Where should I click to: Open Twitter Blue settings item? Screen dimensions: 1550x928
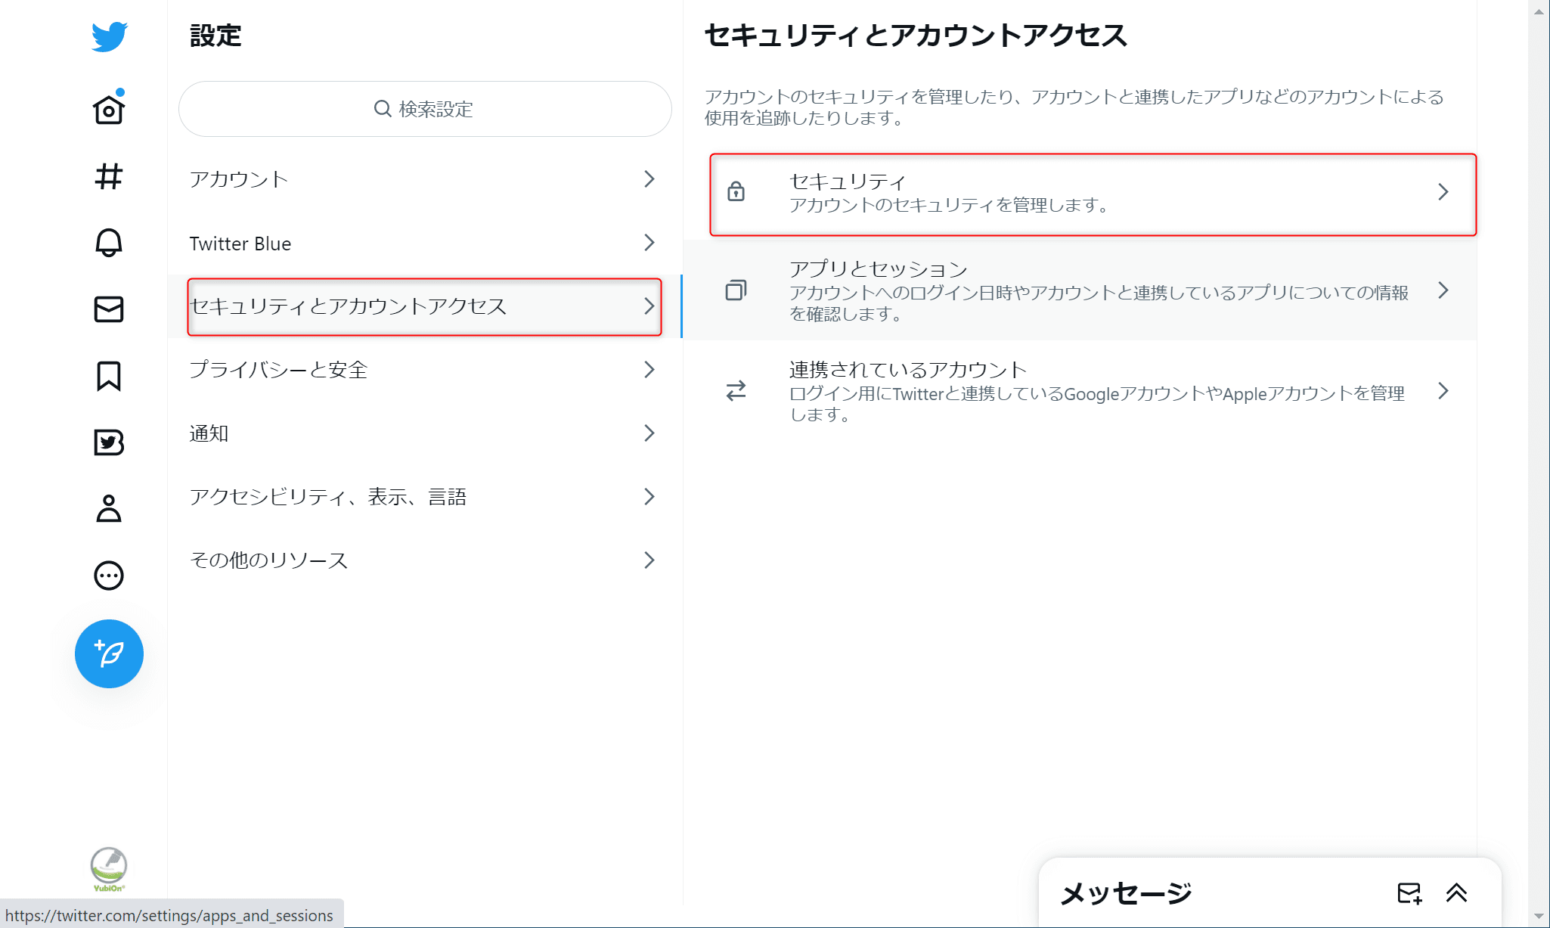point(424,243)
